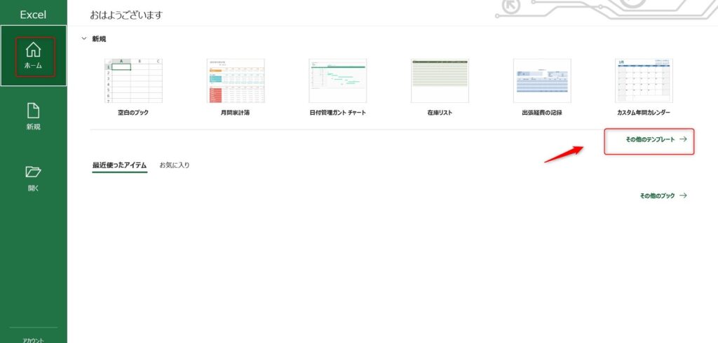
Task: Click the Excel title in sidebar
Action: coord(33,15)
